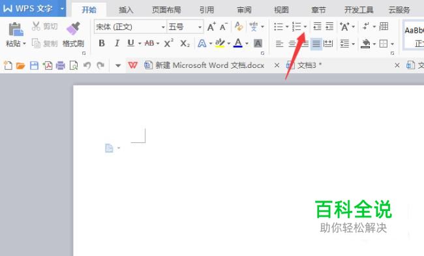Open the WPS 文字 application menu
The image size is (424, 256).
tap(33, 8)
